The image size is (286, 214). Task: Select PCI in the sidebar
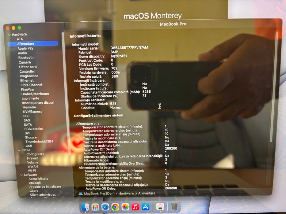click(x=26, y=116)
